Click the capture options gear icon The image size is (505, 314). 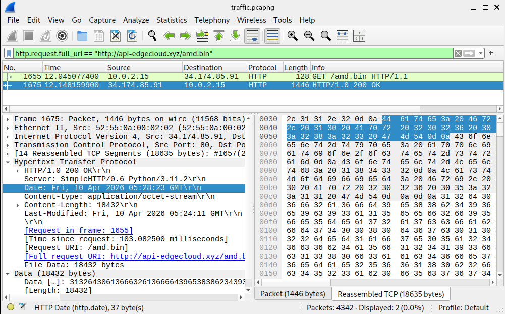(62, 36)
